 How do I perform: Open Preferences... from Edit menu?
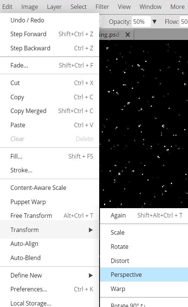coord(49,289)
